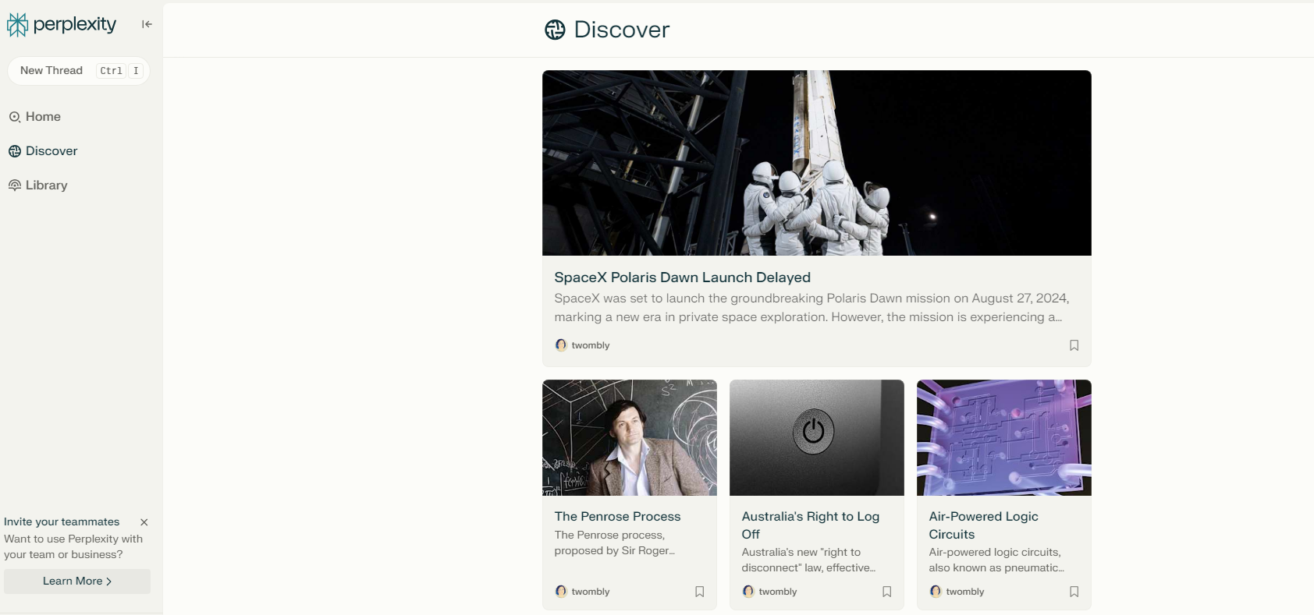Click "Australia's new right to disconnect law" text
Image resolution: width=1314 pixels, height=615 pixels.
pyautogui.click(x=808, y=560)
